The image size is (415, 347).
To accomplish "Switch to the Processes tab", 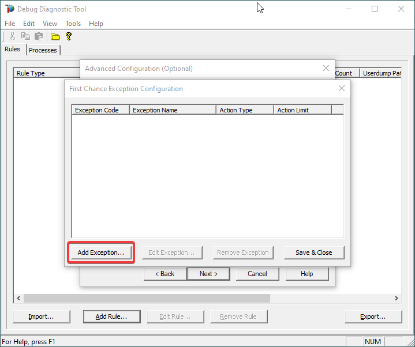I will (43, 50).
